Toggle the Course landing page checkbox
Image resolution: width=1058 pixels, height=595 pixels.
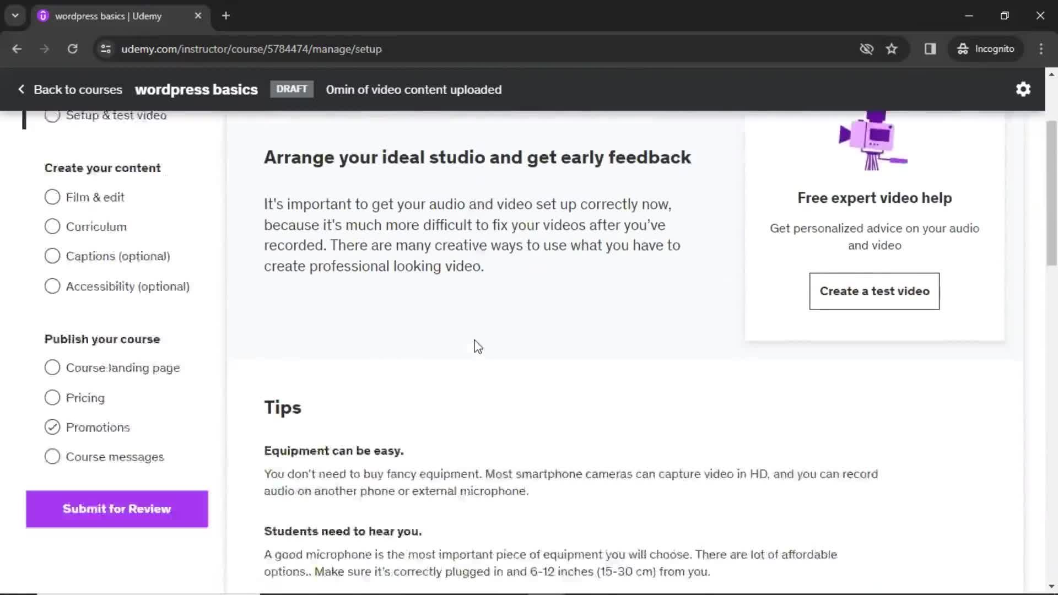(52, 367)
